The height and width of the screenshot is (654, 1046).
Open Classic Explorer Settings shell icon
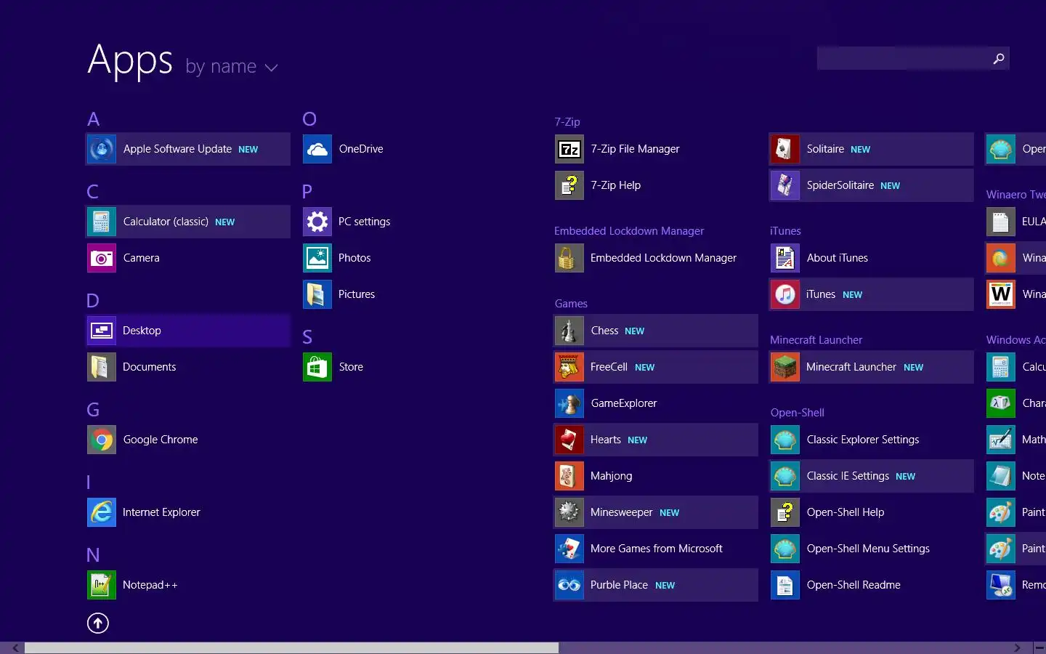(785, 440)
